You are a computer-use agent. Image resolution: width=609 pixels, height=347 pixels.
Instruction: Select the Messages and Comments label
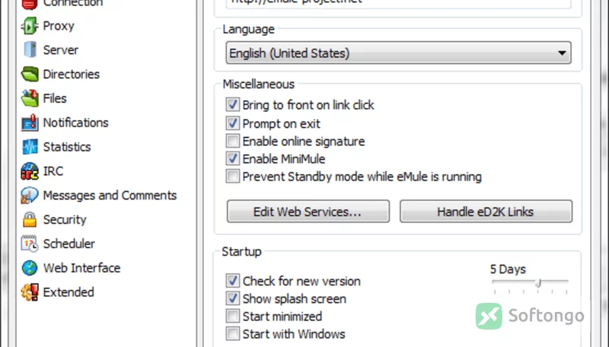pyautogui.click(x=110, y=196)
